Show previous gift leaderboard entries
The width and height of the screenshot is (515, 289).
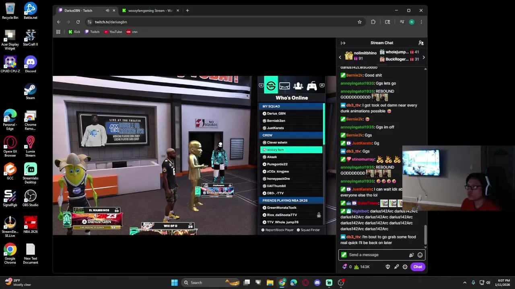click(340, 57)
